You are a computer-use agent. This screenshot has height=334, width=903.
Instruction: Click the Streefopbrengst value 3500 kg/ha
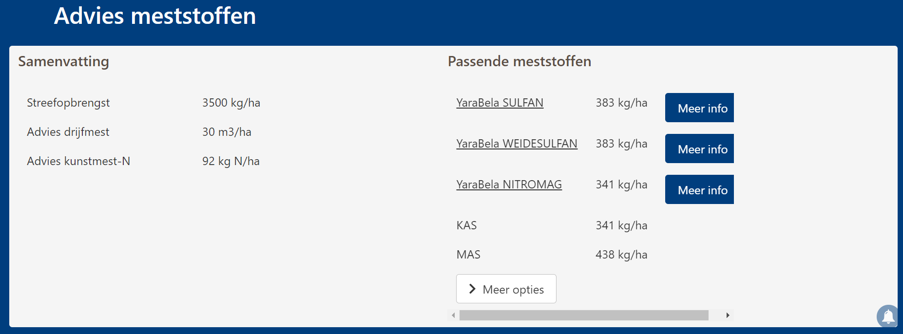point(231,103)
